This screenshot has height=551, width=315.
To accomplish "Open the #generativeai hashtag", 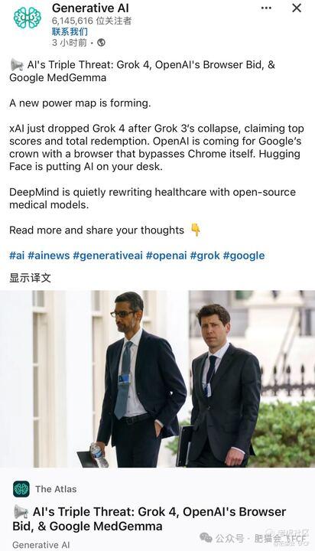I will pos(108,256).
